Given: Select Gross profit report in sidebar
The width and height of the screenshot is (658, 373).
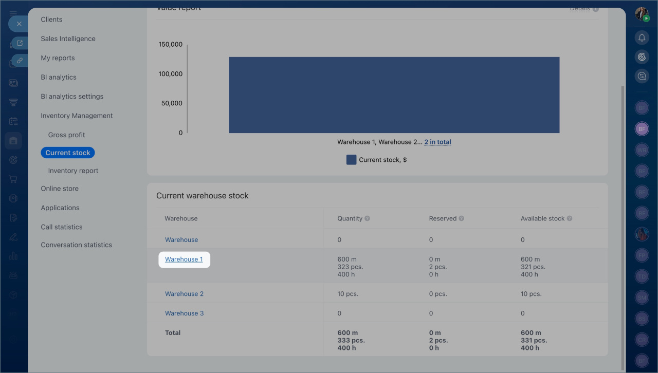Looking at the screenshot, I should [66, 135].
